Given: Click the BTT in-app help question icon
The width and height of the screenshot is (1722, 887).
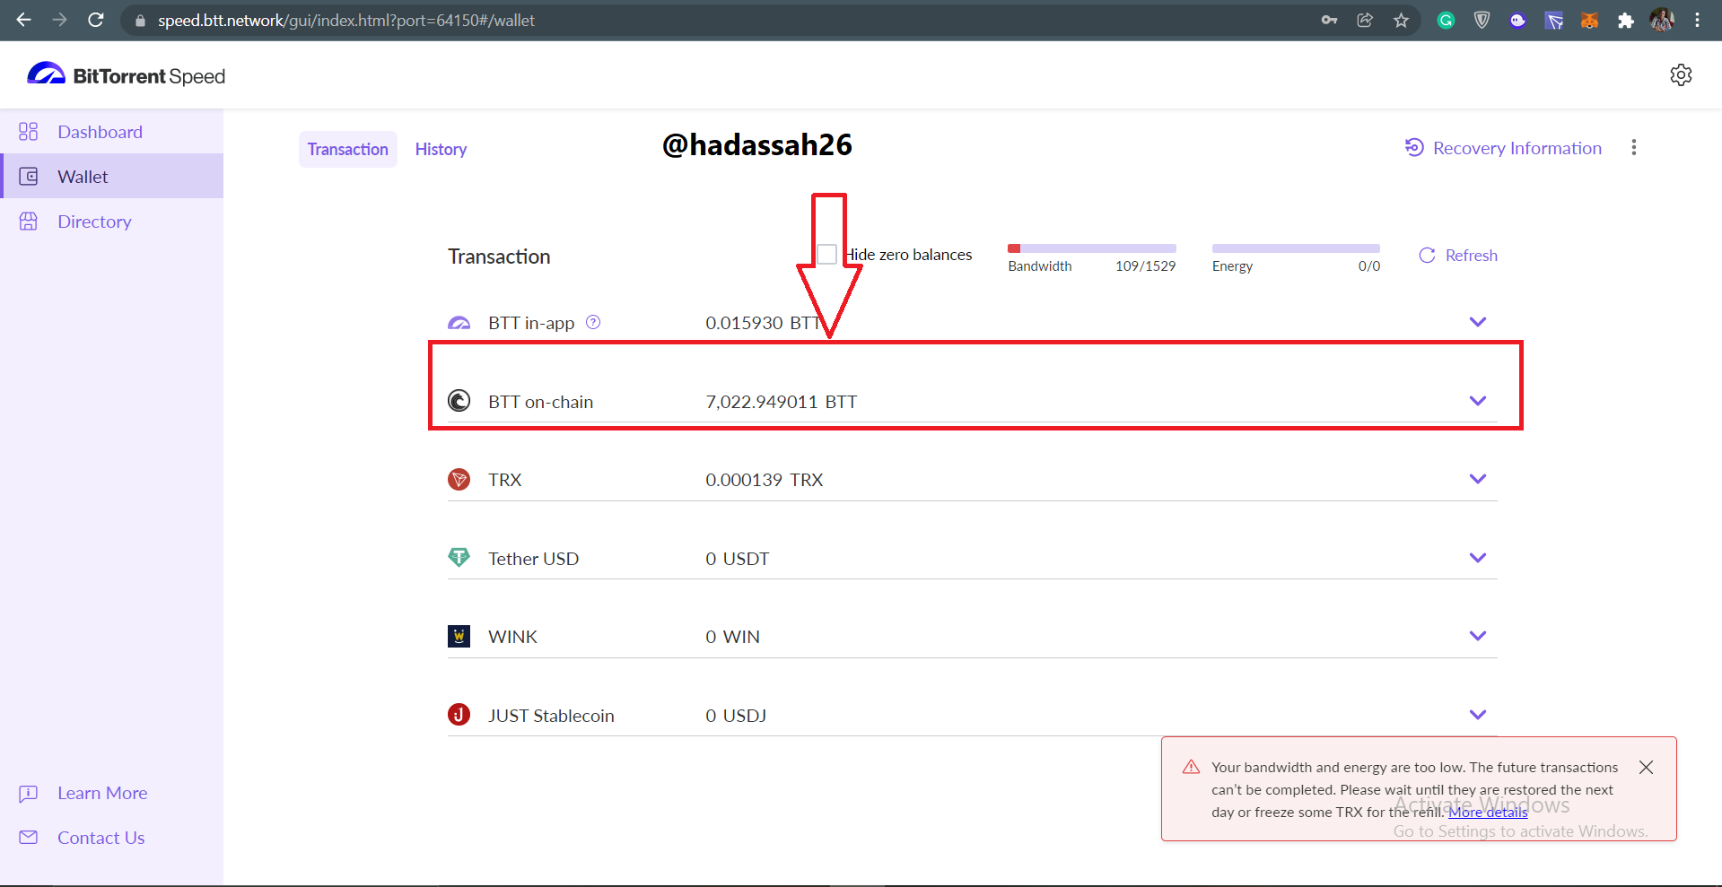Looking at the screenshot, I should tap(593, 322).
